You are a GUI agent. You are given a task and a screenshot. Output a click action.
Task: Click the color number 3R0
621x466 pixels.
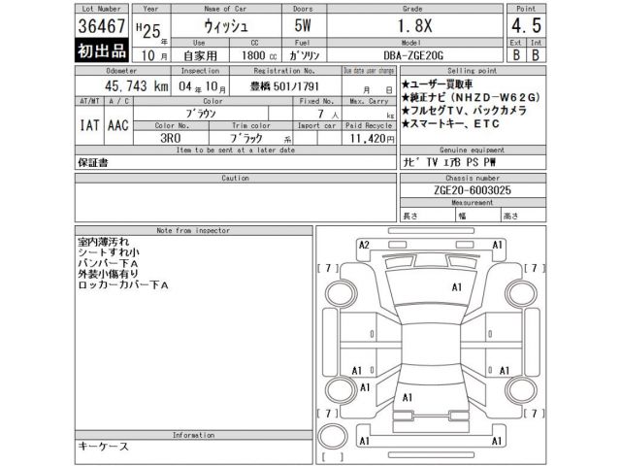tap(171, 138)
